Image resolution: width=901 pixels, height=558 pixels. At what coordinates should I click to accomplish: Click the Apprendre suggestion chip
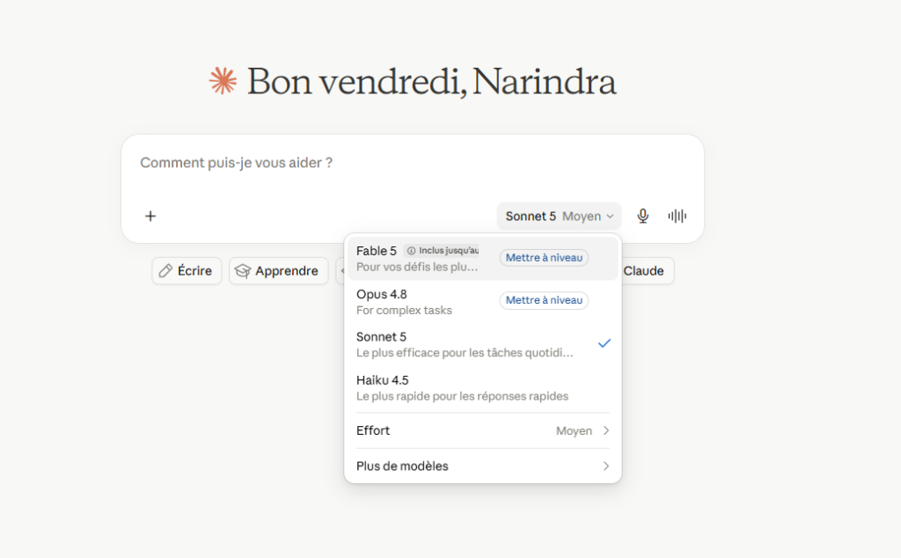(x=278, y=271)
